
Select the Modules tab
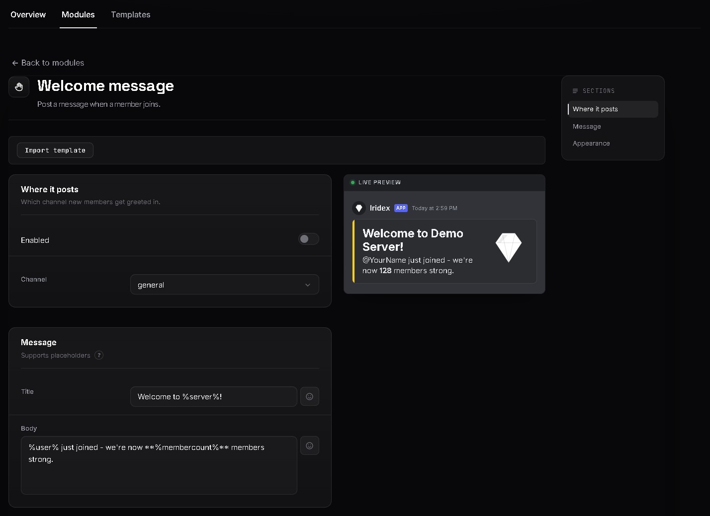(78, 14)
